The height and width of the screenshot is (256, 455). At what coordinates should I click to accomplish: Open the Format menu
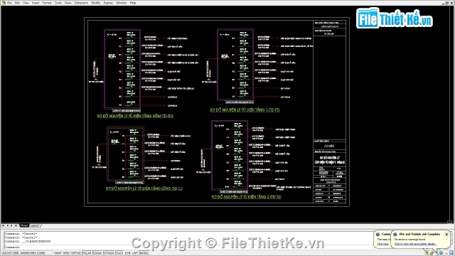click(x=47, y=3)
